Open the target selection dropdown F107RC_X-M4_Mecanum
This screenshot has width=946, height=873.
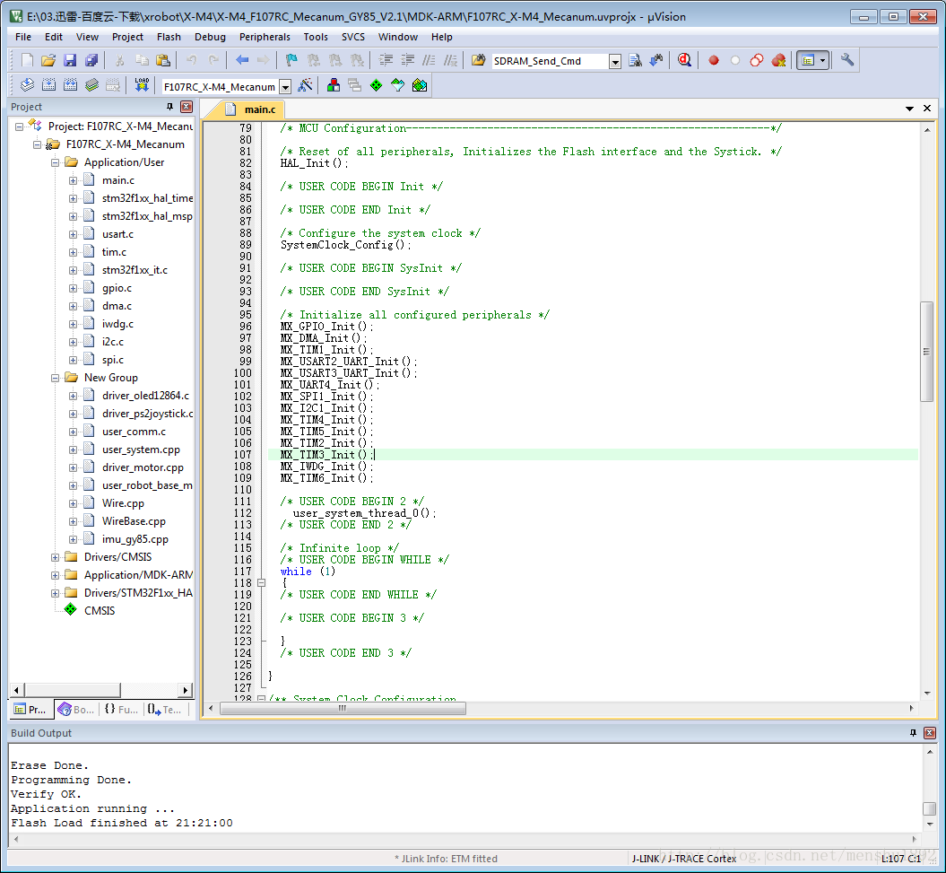(285, 87)
